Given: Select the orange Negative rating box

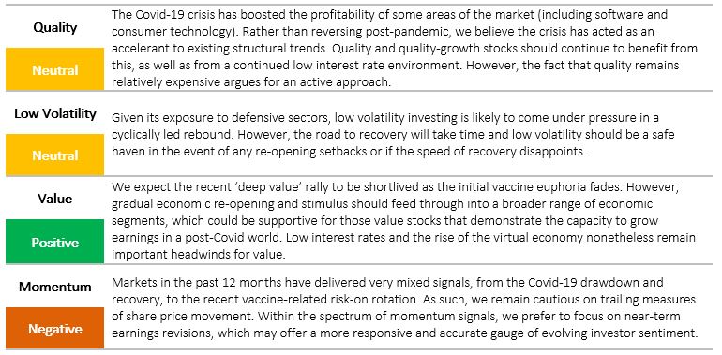Looking at the screenshot, I should pos(54,328).
